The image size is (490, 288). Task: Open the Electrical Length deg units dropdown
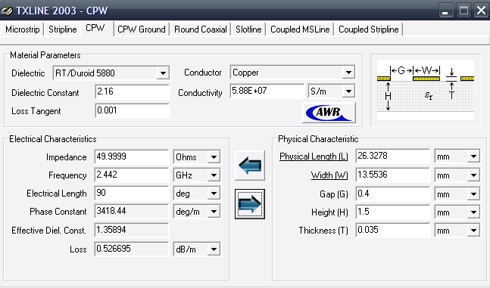point(214,194)
